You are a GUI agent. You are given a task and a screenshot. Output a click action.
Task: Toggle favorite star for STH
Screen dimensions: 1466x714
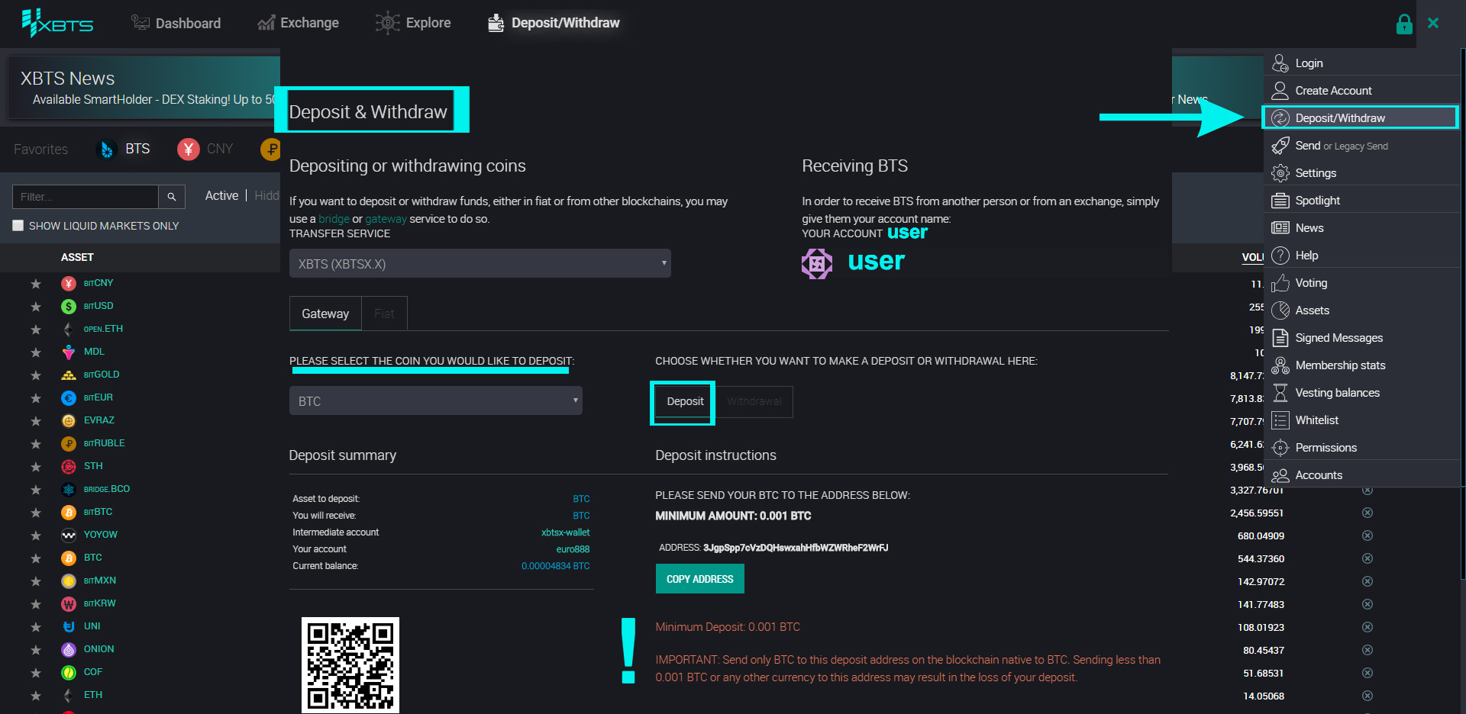[35, 467]
